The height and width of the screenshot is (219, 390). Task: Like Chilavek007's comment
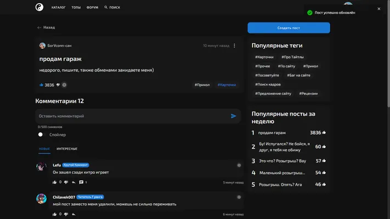click(54, 214)
